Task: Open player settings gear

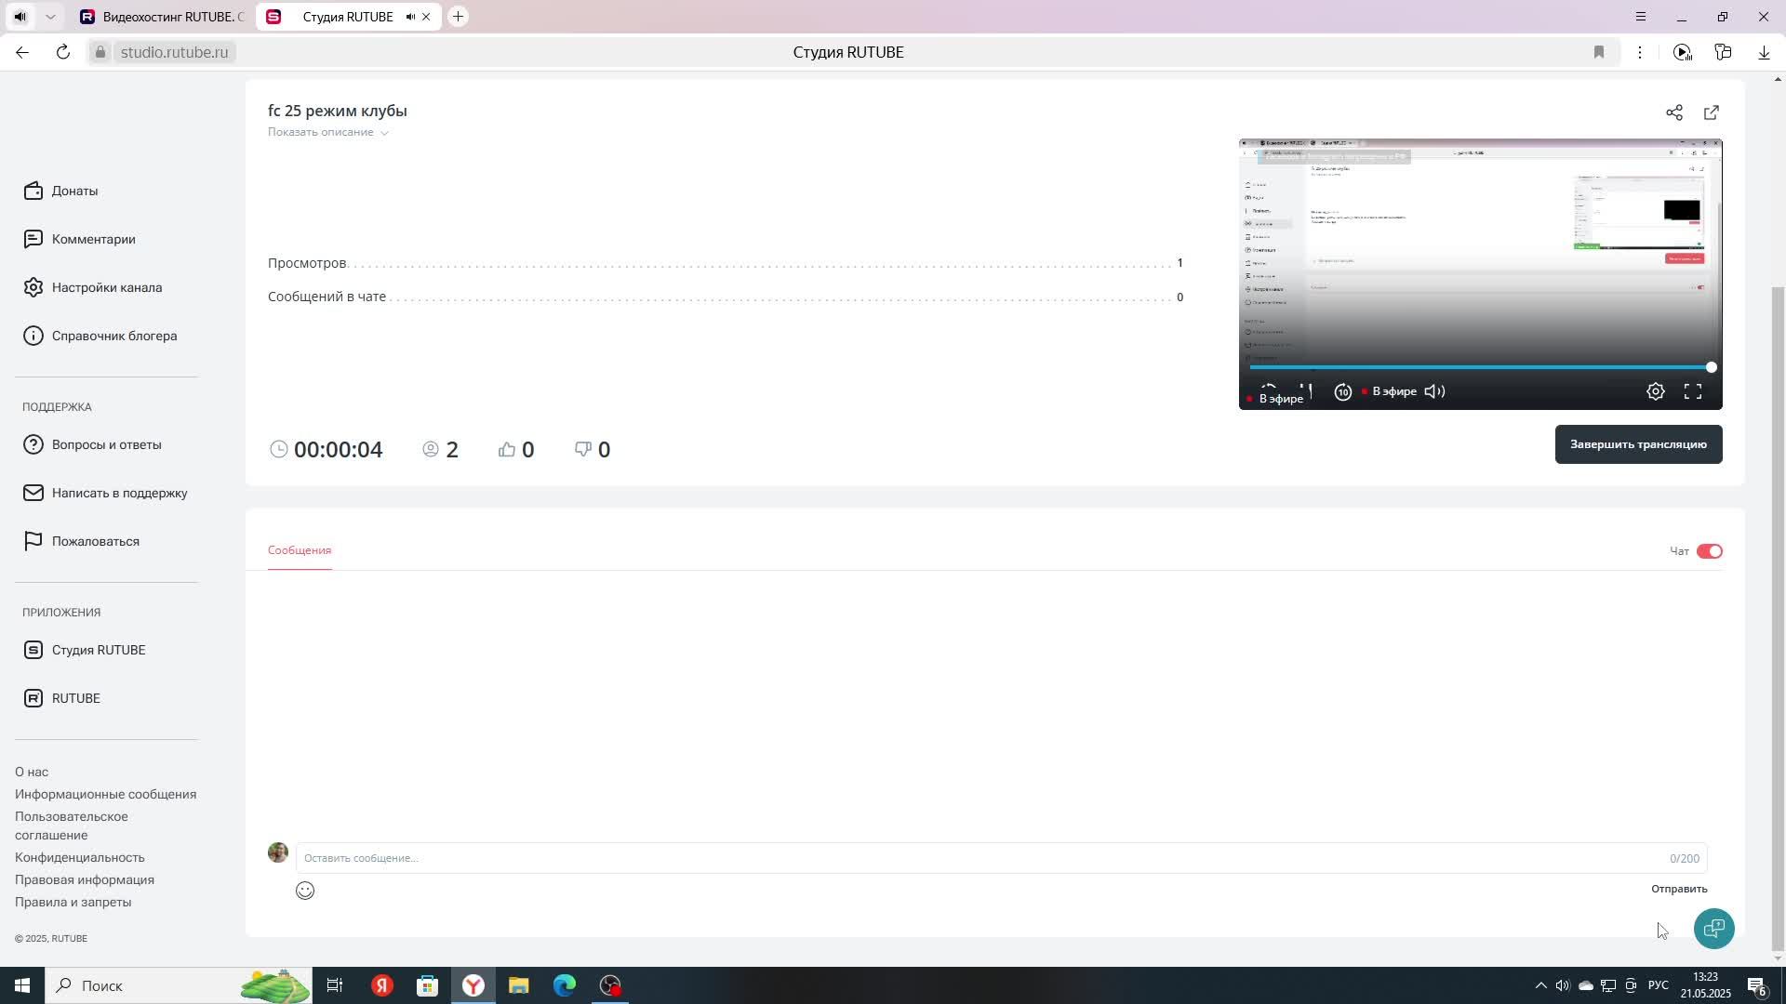Action: [x=1656, y=391]
